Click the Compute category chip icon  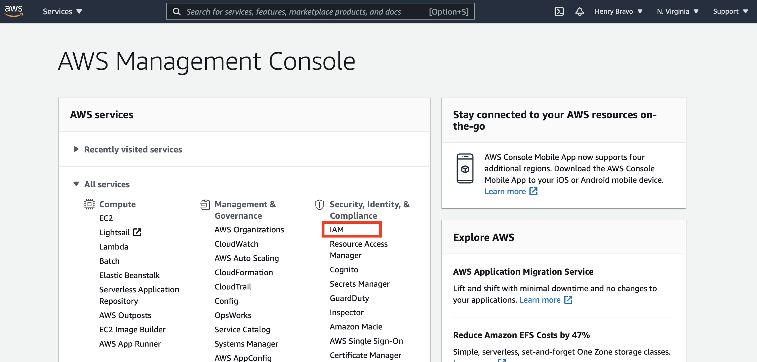coord(89,204)
